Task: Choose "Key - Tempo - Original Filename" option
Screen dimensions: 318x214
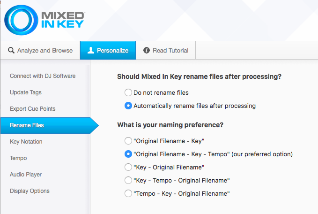Action: 128,180
